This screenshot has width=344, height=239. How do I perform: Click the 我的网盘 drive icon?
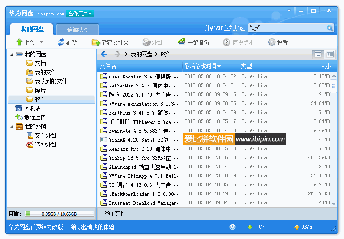coord(19,54)
